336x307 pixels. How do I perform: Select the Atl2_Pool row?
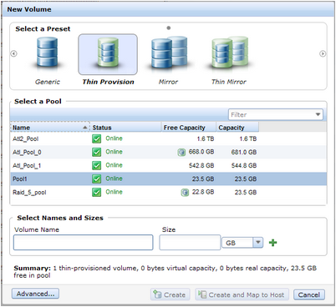168,138
